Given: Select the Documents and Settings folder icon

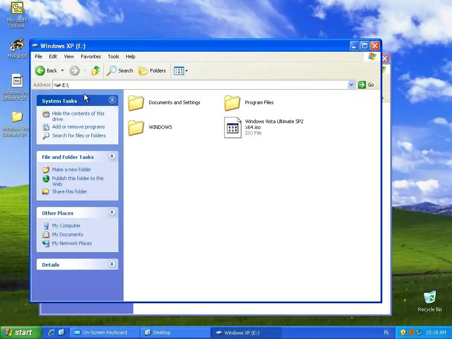Looking at the screenshot, I should (x=136, y=103).
